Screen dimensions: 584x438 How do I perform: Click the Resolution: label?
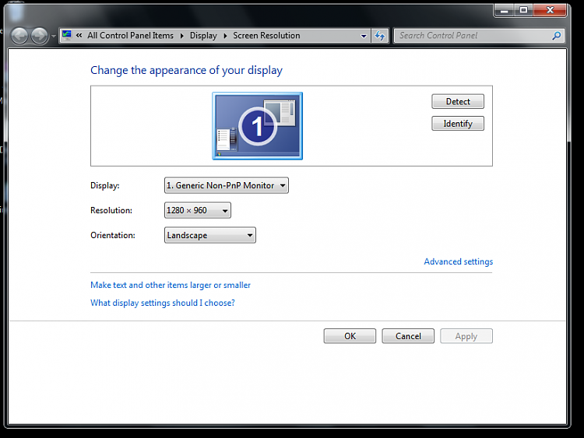tap(111, 210)
